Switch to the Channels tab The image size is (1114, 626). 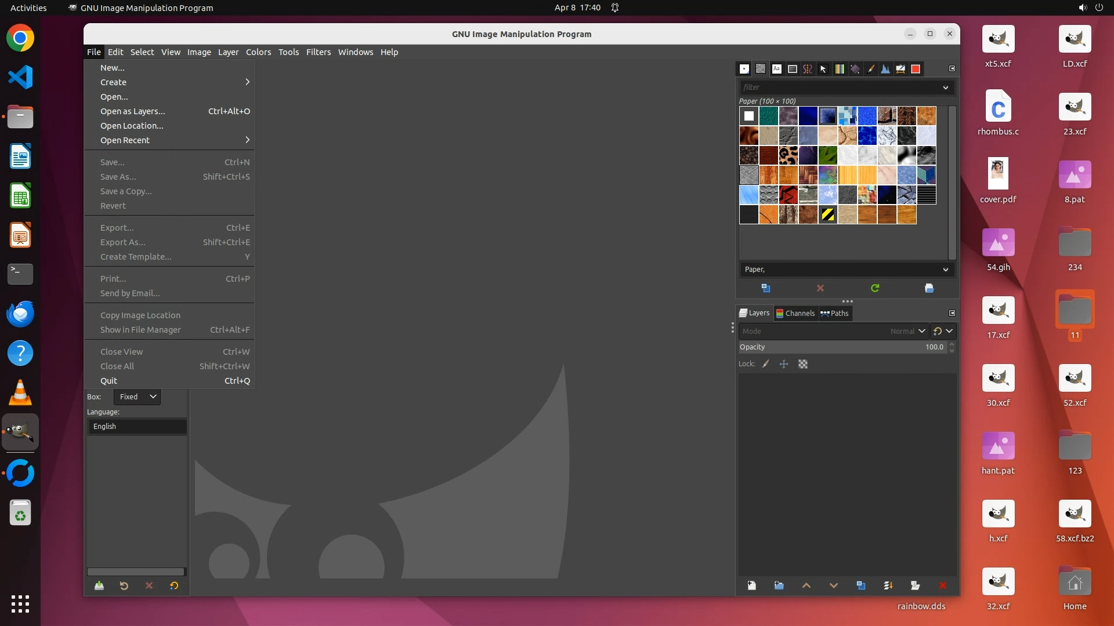[x=795, y=313]
